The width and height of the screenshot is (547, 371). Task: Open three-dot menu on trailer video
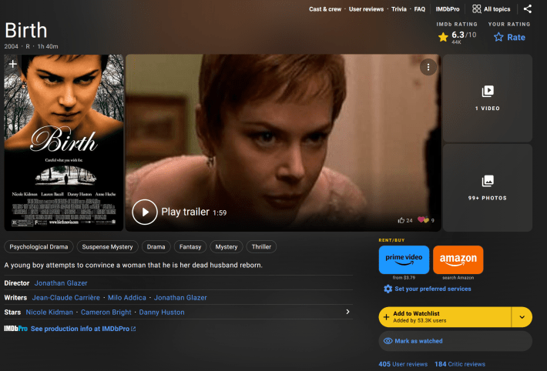click(x=428, y=67)
